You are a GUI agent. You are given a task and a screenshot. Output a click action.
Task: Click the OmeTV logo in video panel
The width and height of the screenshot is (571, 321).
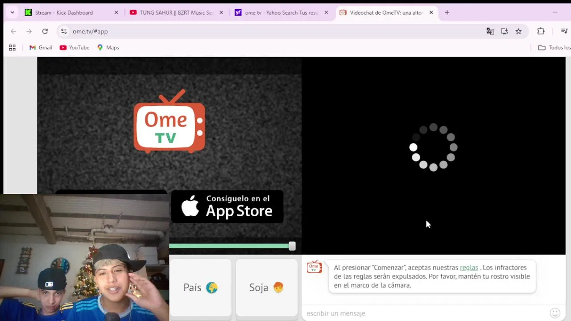tap(170, 121)
